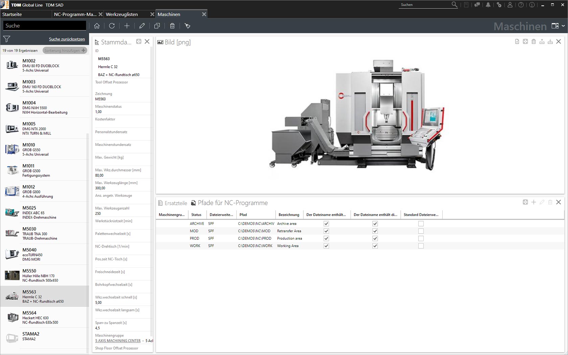The height and width of the screenshot is (355, 568).
Task: Toggle second filename checkbox in ARCHIVE row
Action: point(375,224)
